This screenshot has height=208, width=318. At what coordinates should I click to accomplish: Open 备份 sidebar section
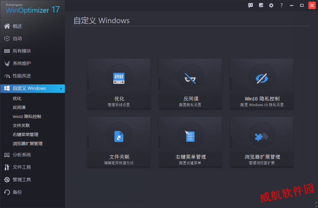[17, 192]
